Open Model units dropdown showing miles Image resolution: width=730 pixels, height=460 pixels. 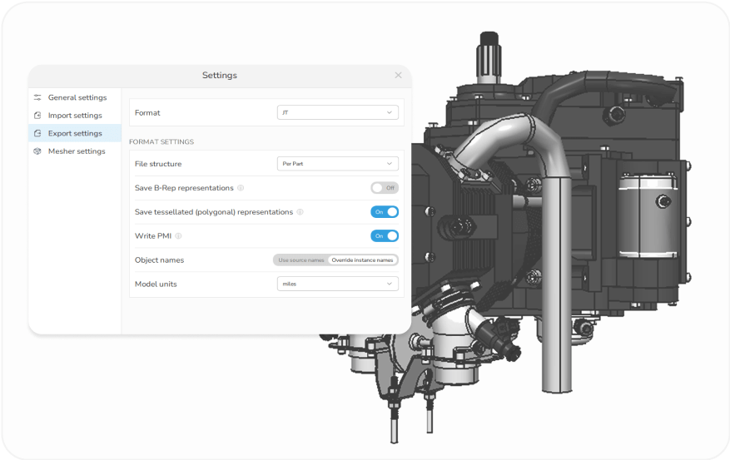(338, 284)
